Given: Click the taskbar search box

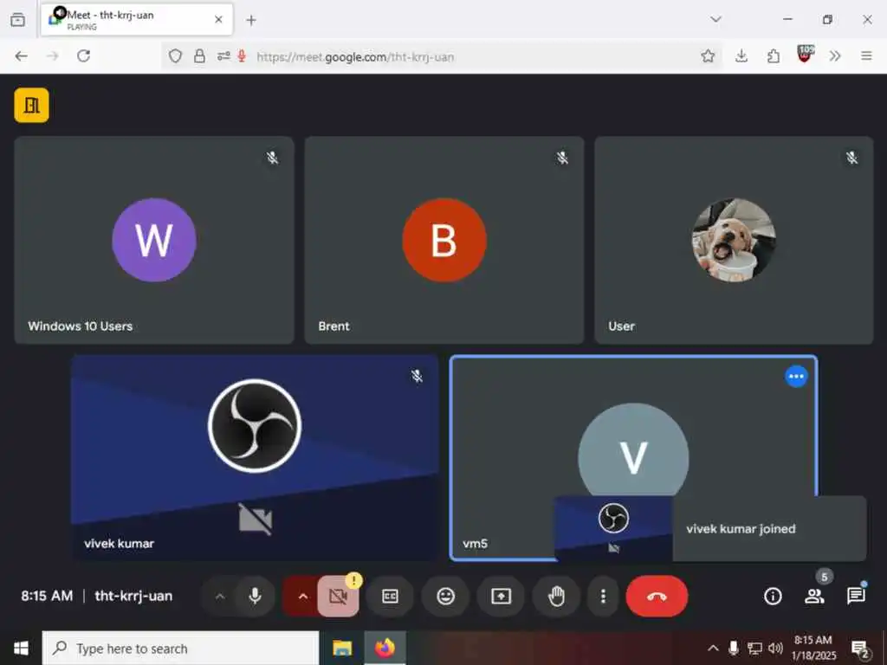Looking at the screenshot, I should click(180, 648).
